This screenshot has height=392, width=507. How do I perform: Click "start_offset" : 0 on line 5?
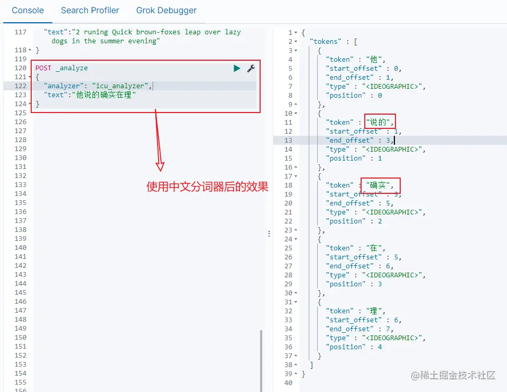(x=363, y=69)
